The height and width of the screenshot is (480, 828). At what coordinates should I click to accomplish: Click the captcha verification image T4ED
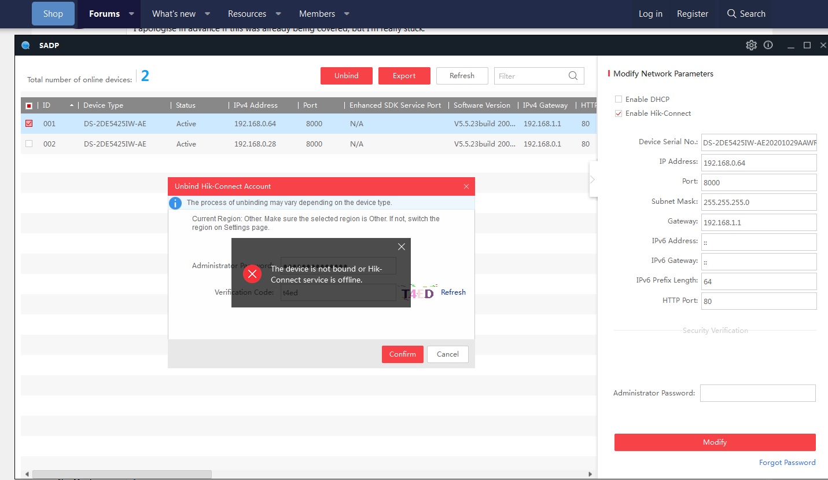click(x=418, y=292)
